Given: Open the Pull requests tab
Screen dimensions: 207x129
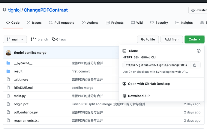Looking at the screenshot, I should pyautogui.click(x=61, y=23).
